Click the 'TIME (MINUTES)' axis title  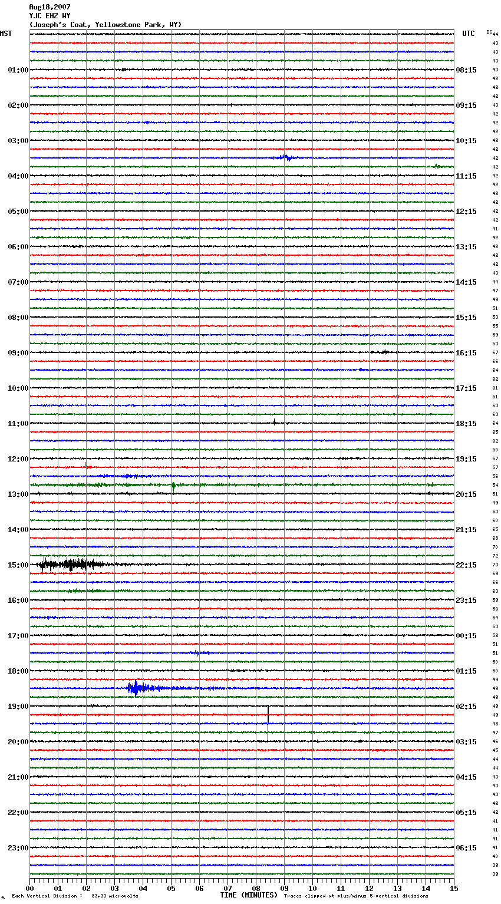(x=249, y=895)
